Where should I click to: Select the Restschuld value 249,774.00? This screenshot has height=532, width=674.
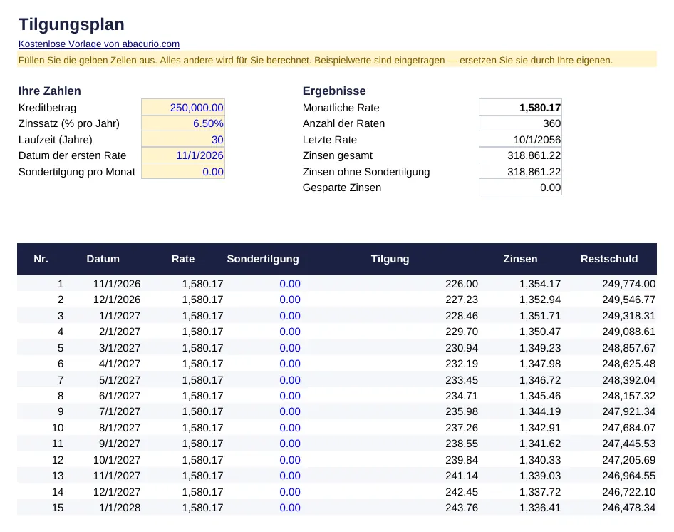pyautogui.click(x=629, y=284)
